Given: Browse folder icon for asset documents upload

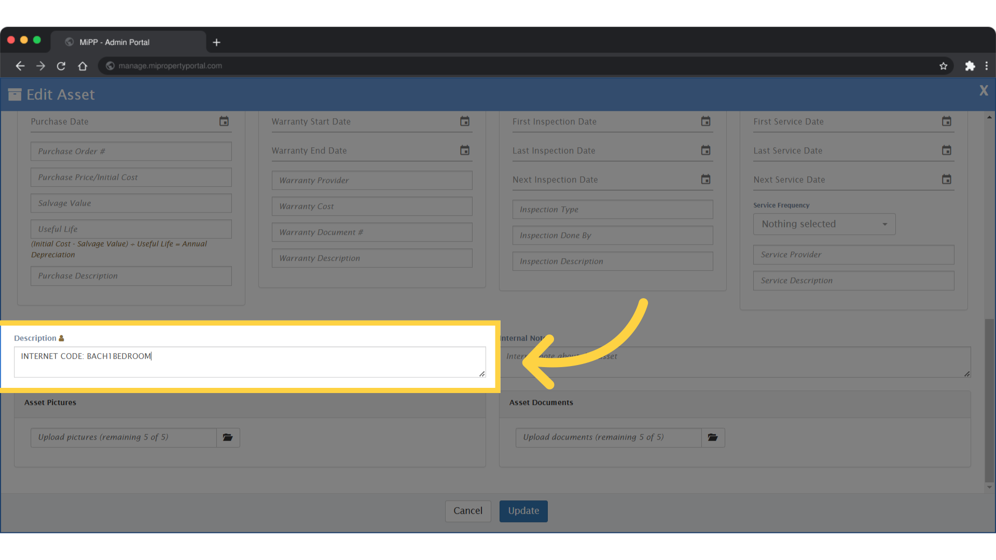Looking at the screenshot, I should (713, 437).
